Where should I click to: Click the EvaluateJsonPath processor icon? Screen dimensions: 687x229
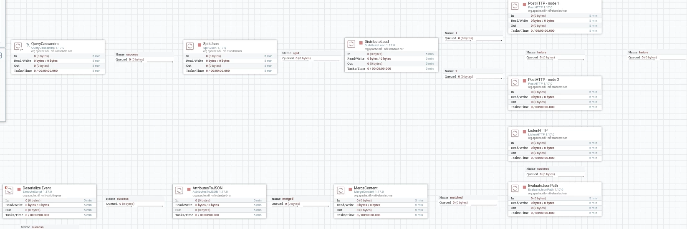click(515, 189)
